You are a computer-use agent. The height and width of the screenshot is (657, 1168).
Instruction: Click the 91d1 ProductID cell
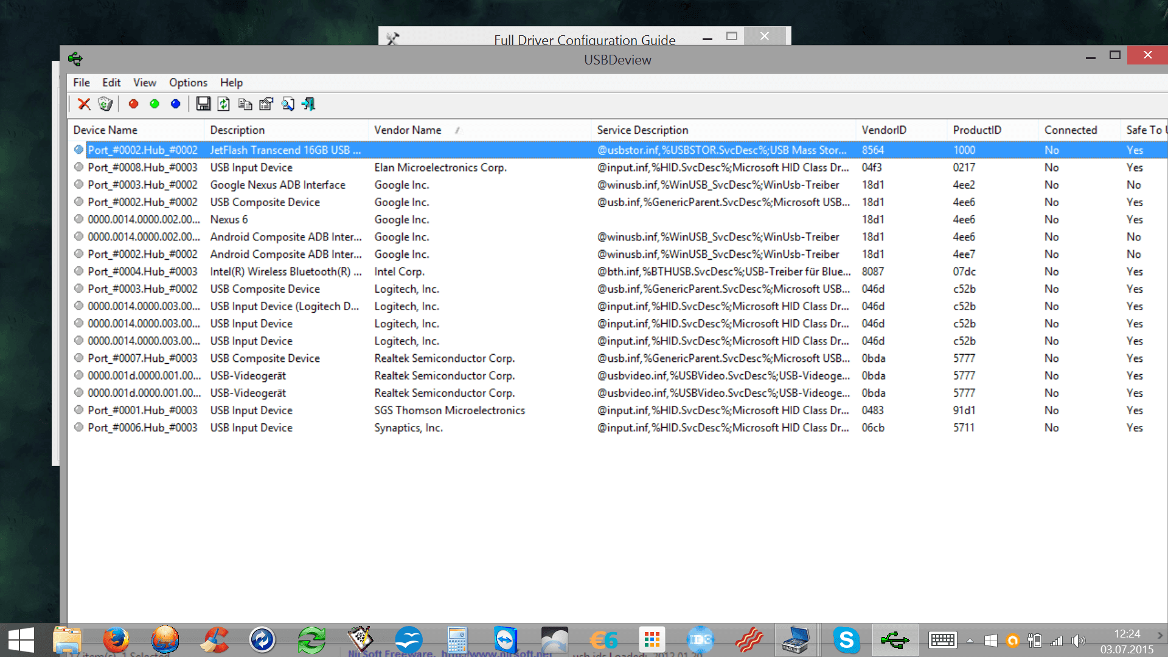[x=964, y=410]
